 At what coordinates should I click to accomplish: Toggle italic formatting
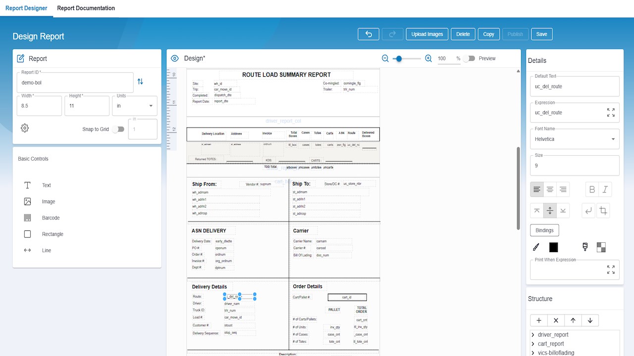(605, 189)
